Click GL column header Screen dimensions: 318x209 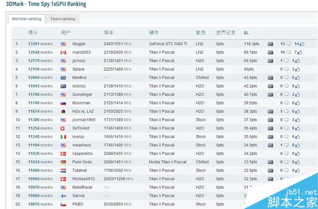246,33
